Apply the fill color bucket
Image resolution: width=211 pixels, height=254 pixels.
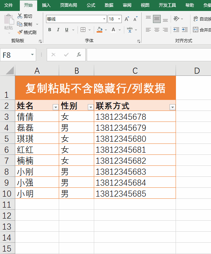click(99, 30)
